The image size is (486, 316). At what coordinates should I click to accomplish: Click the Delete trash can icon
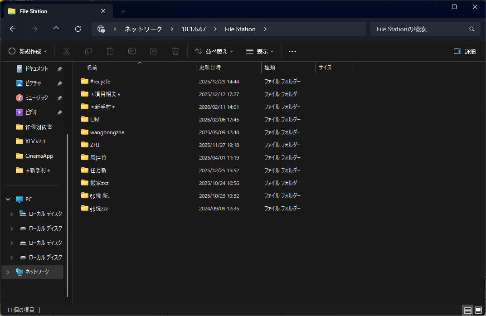click(175, 51)
